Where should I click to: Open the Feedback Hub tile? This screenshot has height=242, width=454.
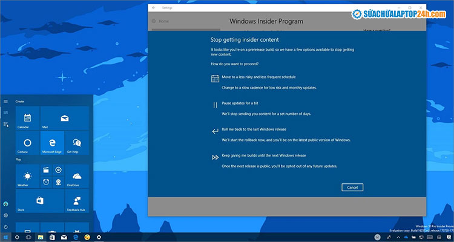(77, 201)
